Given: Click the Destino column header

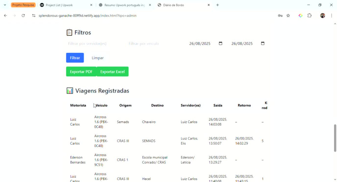Looking at the screenshot, I should pos(157,105).
